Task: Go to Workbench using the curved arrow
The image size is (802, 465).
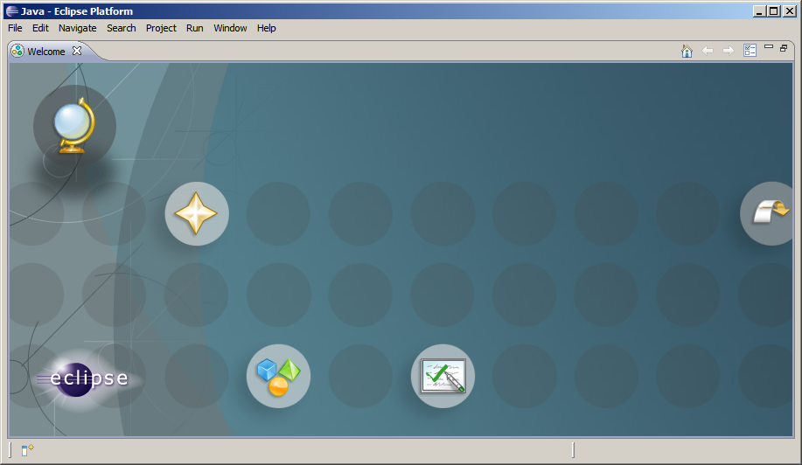Action: coord(770,212)
